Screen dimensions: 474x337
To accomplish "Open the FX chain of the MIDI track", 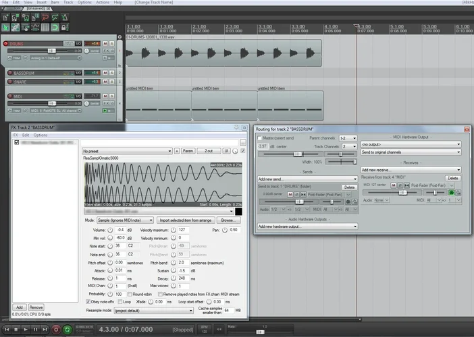I will pyautogui.click(x=106, y=104).
